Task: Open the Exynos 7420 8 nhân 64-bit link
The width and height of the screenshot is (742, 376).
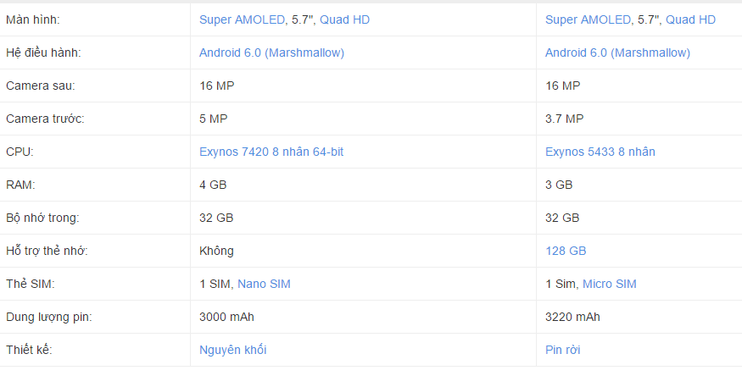Action: click(x=271, y=152)
